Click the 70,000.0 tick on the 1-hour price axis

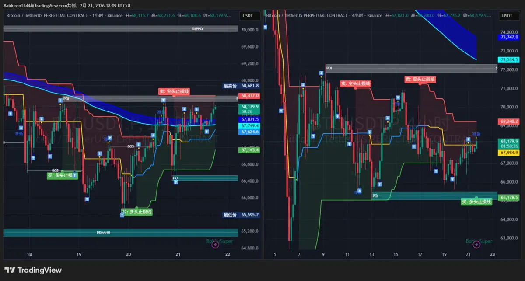click(250, 30)
